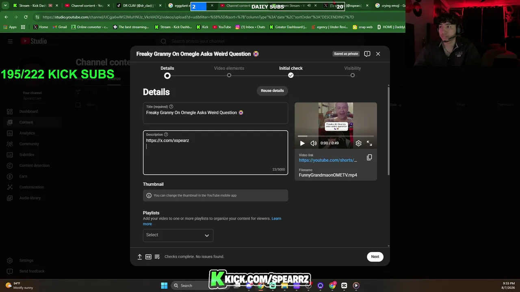Go back in the browser

[6, 17]
